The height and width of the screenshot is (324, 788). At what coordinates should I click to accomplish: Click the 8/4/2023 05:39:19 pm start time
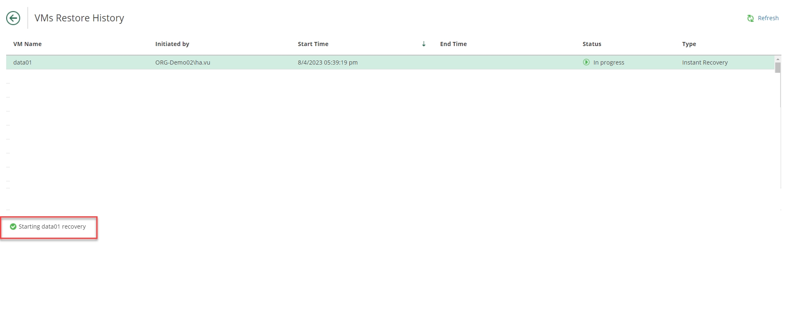pyautogui.click(x=328, y=62)
